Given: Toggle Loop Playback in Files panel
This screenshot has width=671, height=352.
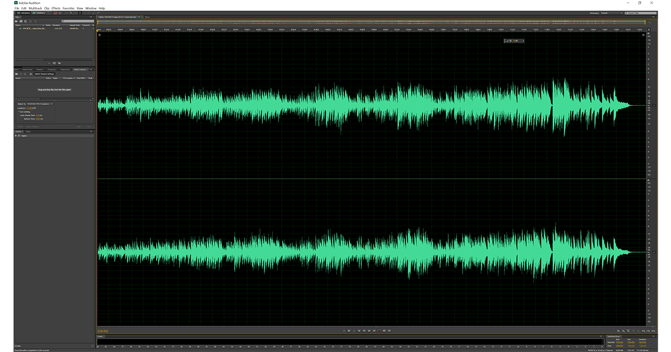Looking at the screenshot, I should tap(54, 63).
